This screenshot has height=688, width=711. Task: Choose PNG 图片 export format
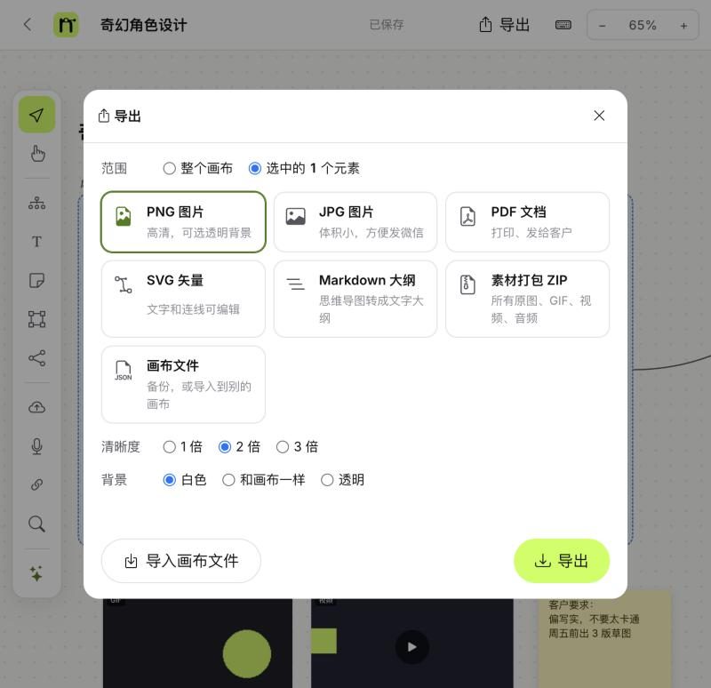pos(183,221)
